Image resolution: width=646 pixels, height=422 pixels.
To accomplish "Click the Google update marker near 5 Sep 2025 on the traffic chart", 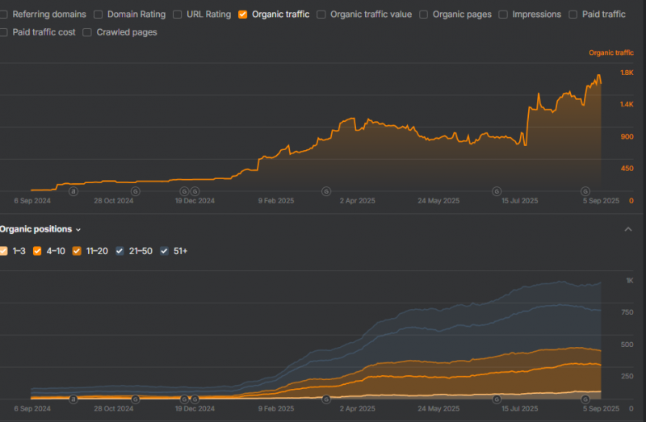I will (x=586, y=191).
